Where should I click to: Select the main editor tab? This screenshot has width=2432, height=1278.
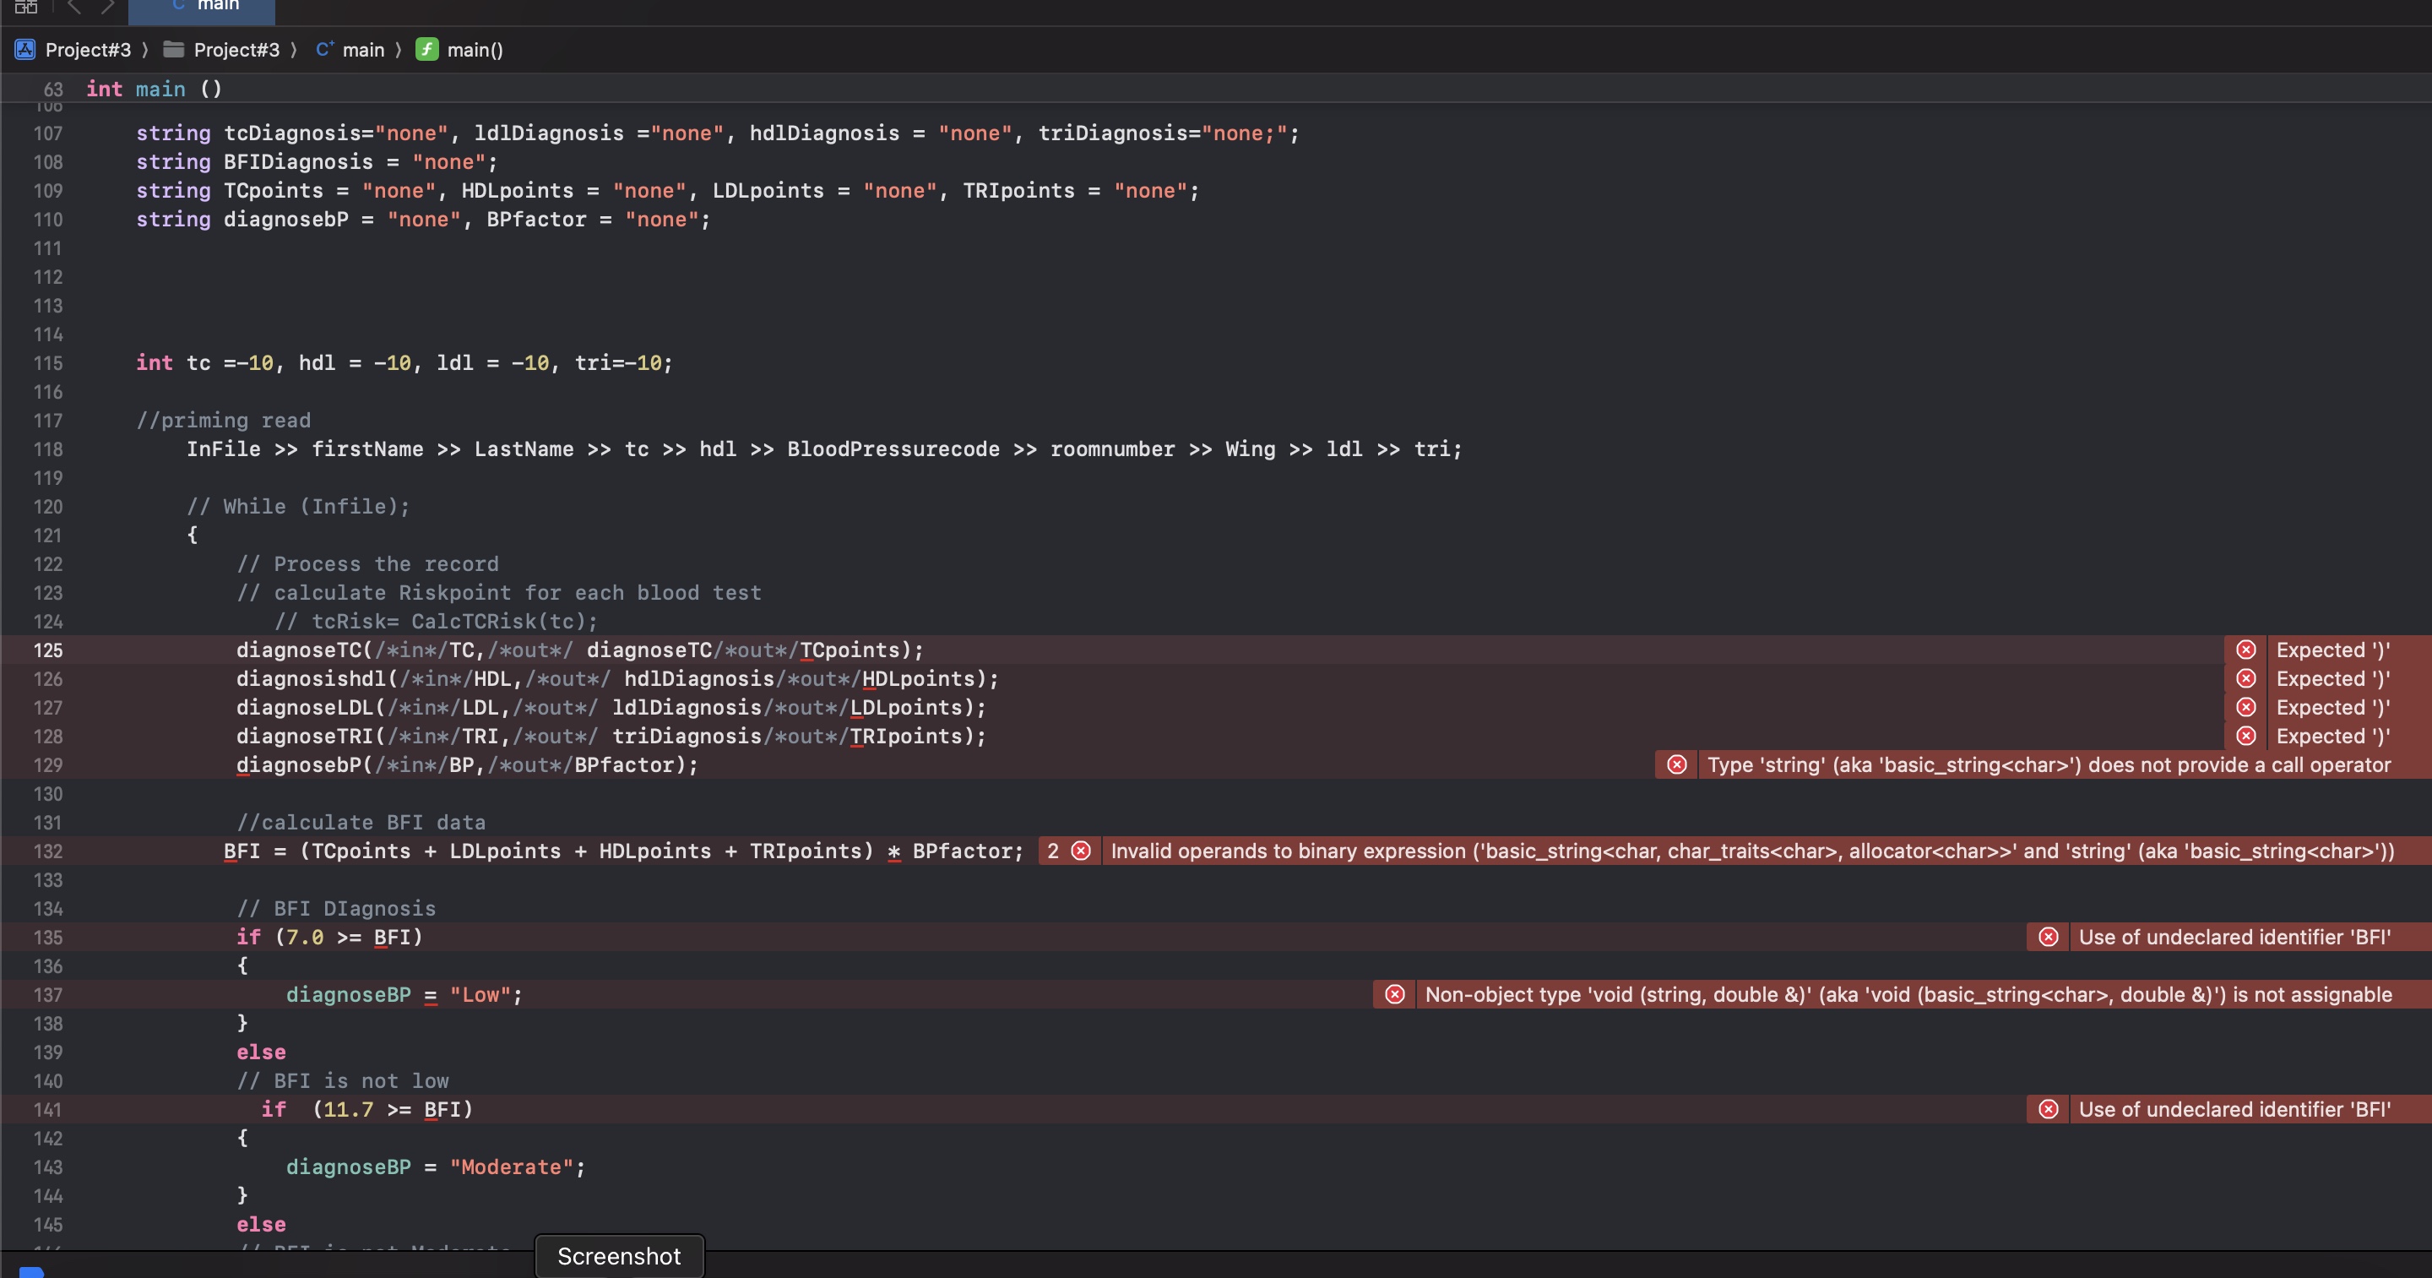pos(201,5)
